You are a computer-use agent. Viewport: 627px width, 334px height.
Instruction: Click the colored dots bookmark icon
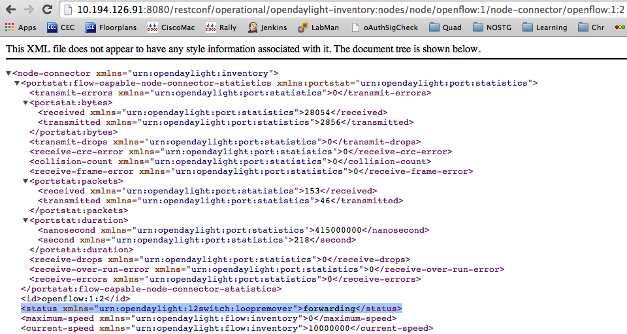click(620, 27)
